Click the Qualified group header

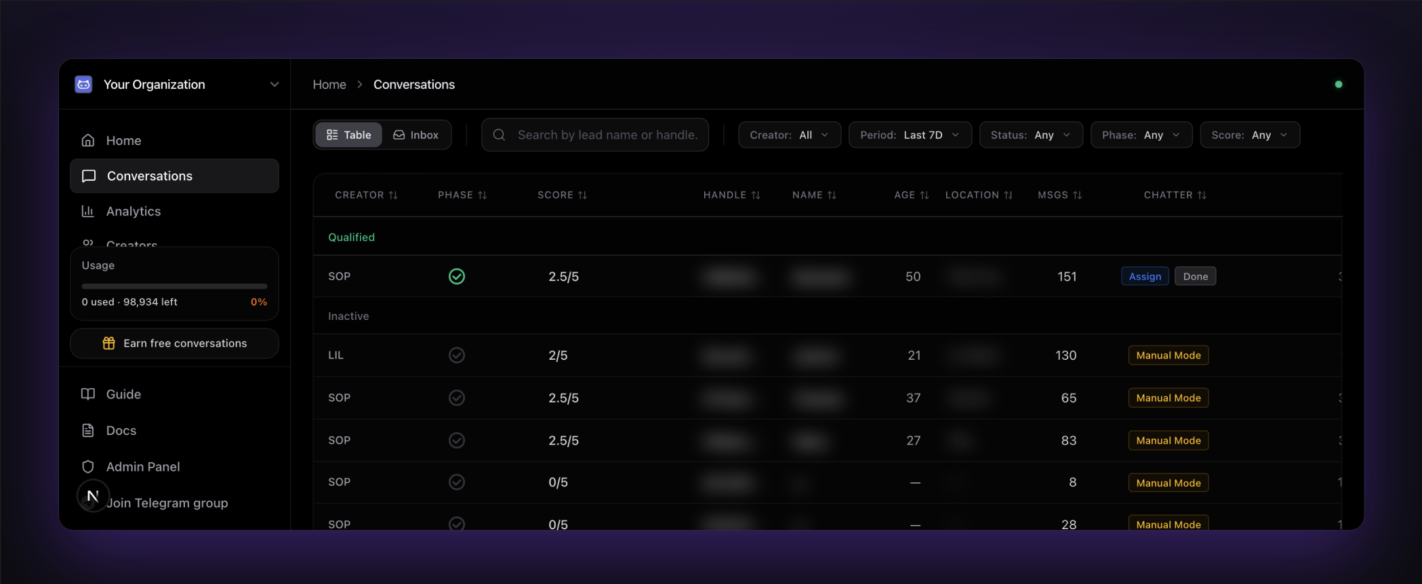351,237
